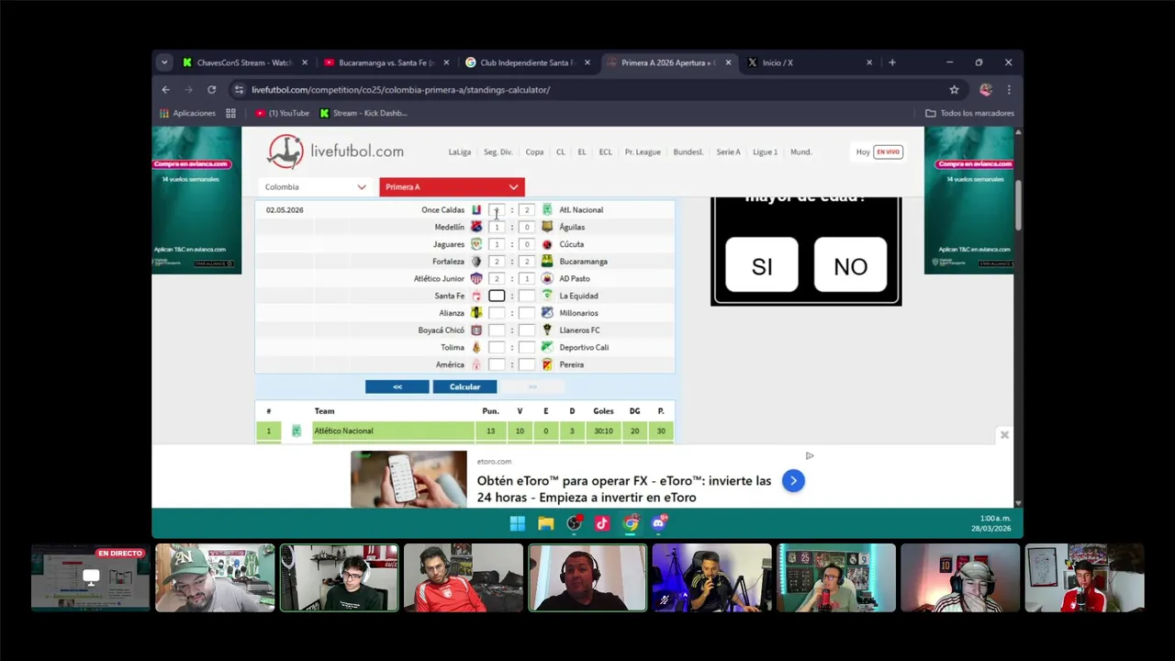Screen dimensions: 1175x661
Task: Click the Bucaramanga team crest
Action: [x=547, y=262]
